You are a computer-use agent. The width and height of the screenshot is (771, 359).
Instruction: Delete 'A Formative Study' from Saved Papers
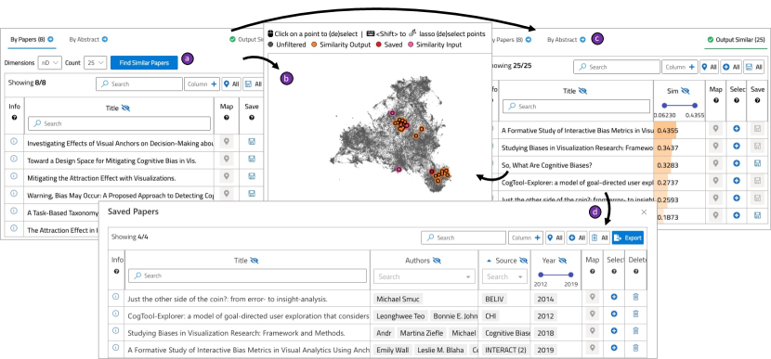point(635,348)
